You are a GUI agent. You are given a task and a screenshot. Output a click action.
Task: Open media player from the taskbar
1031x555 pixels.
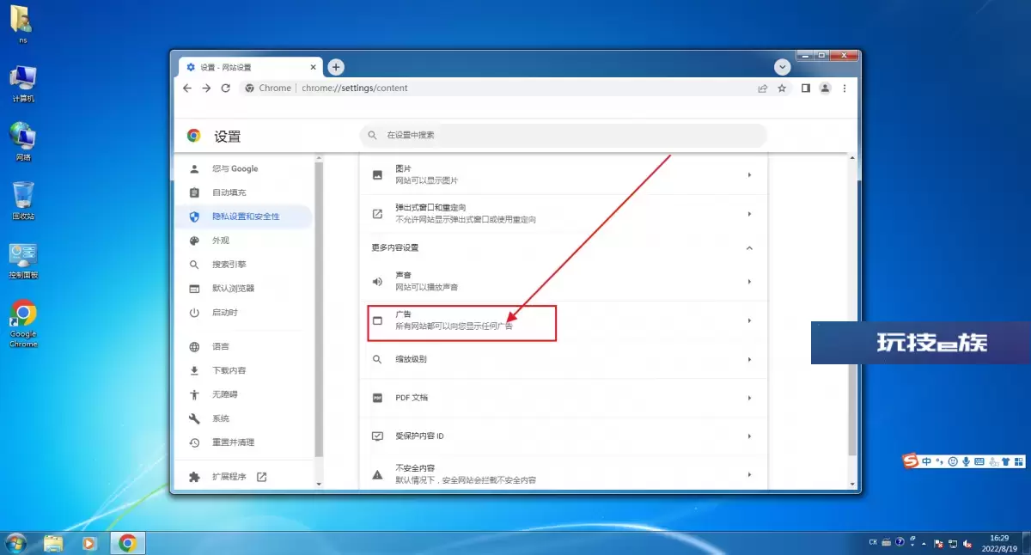coord(88,543)
